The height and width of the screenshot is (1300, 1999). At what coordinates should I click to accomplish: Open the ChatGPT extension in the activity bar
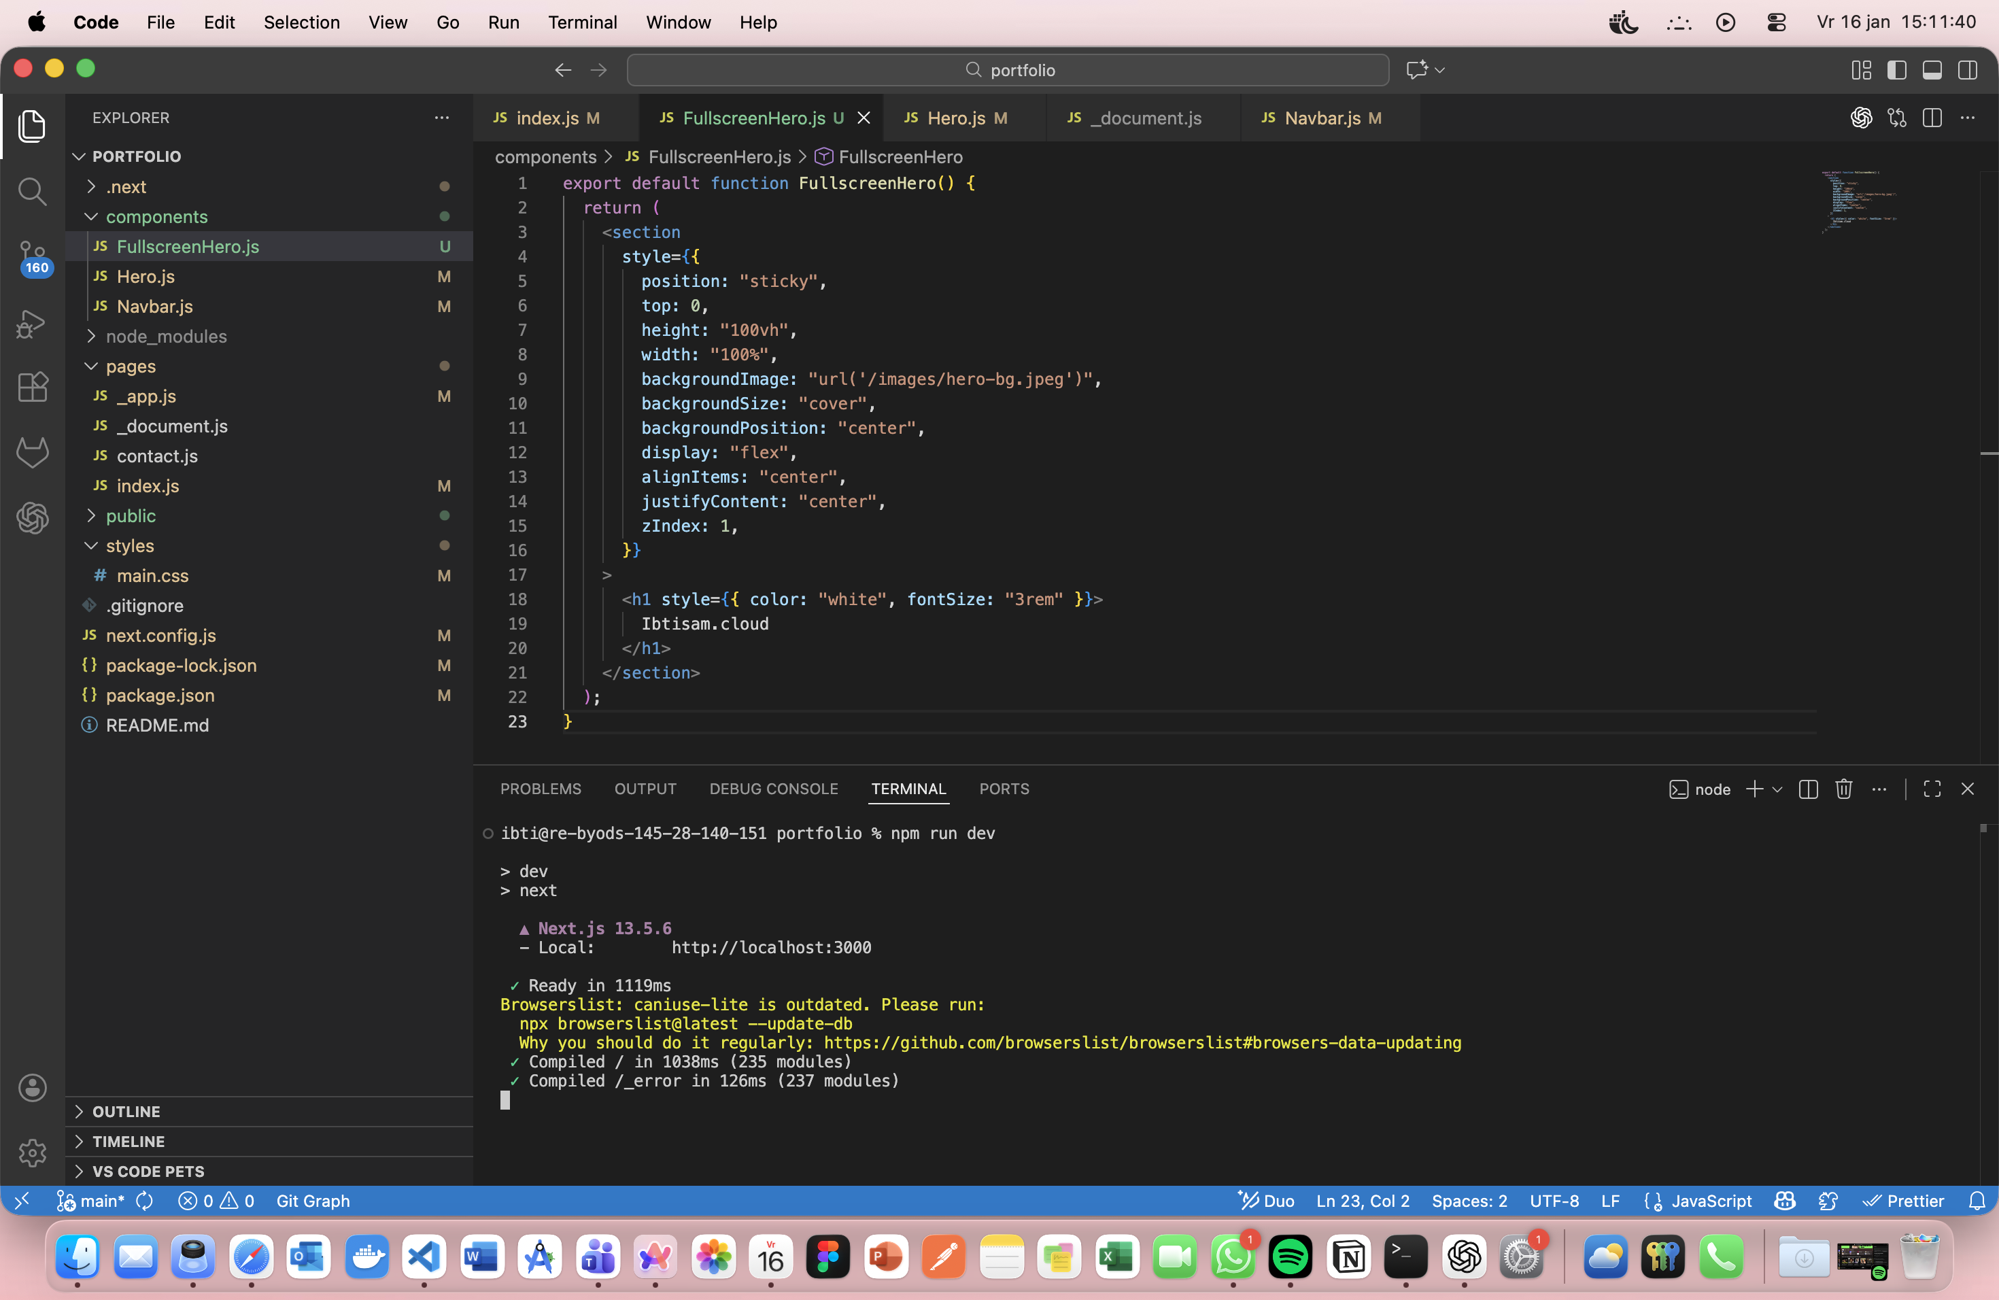coord(32,518)
